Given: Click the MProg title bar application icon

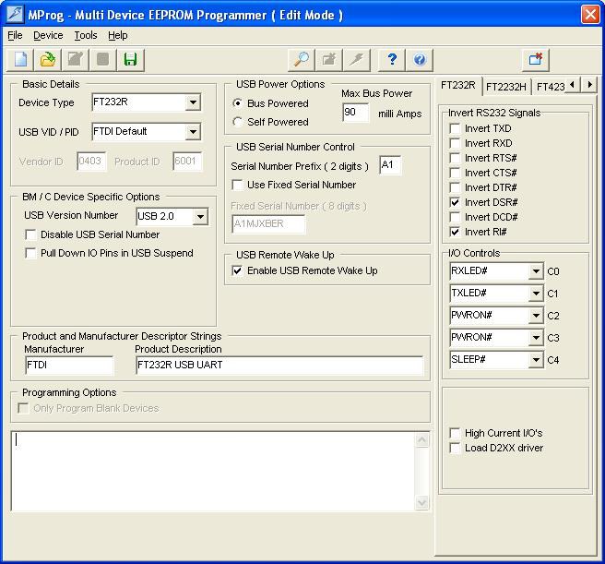Looking at the screenshot, I should [15, 15].
